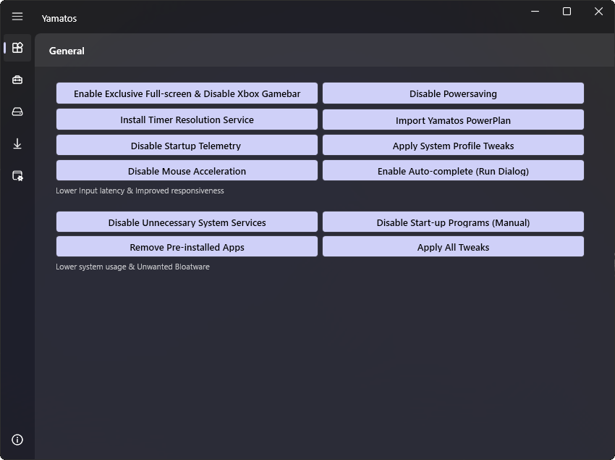The image size is (615, 460).
Task: Open the toolbox briefcase sidebar icon
Action: (x=17, y=80)
